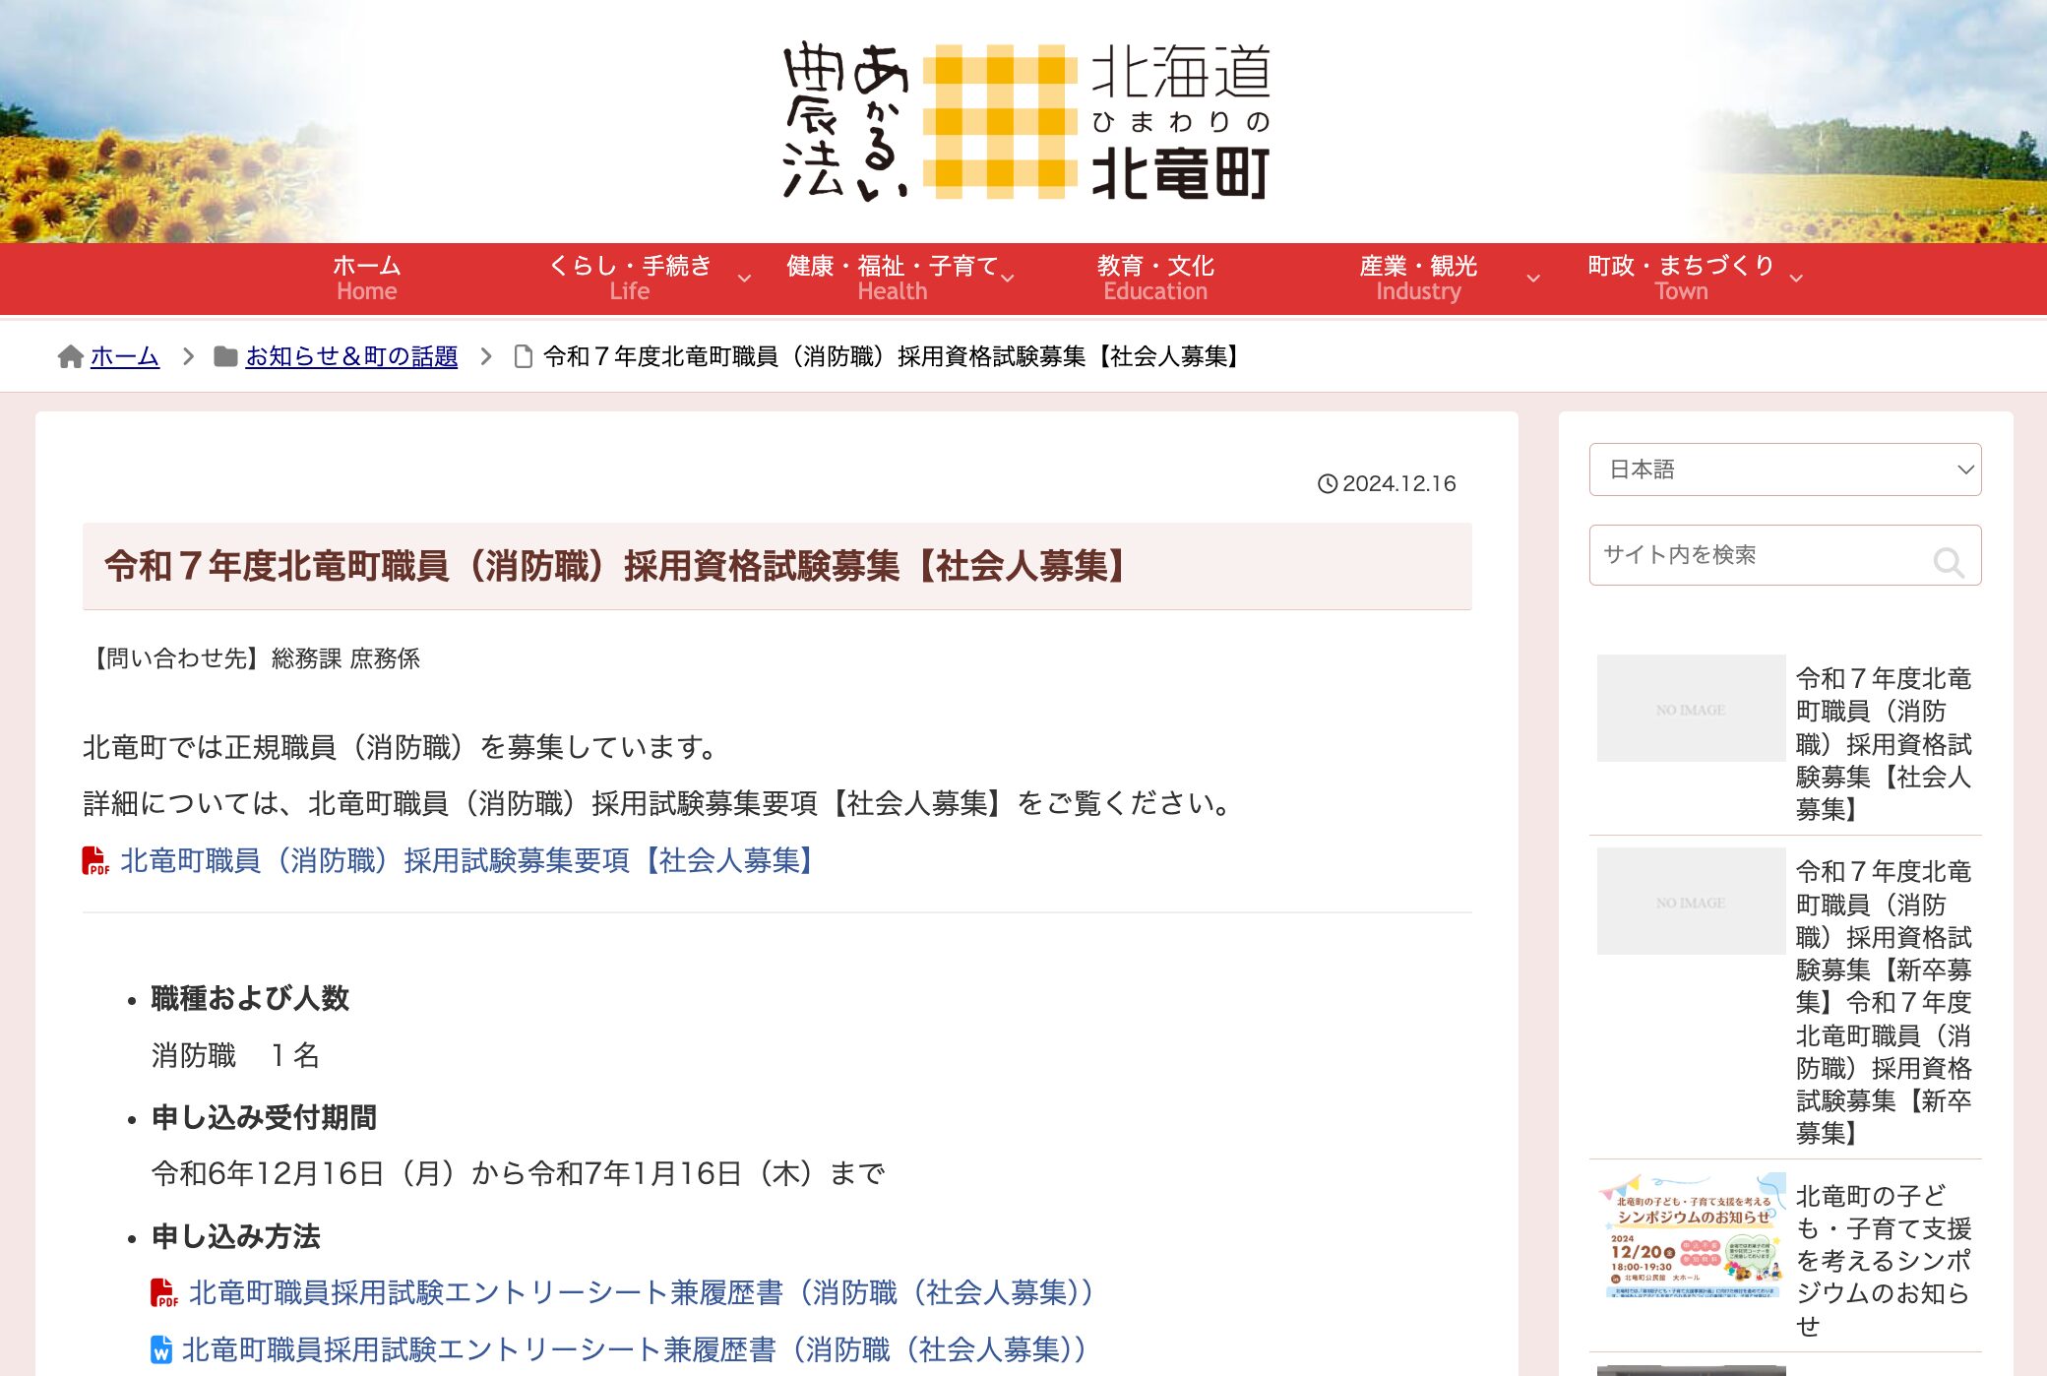Click the folder icon beside お知らせ＆町の話題
The width and height of the screenshot is (2047, 1376).
click(x=225, y=356)
